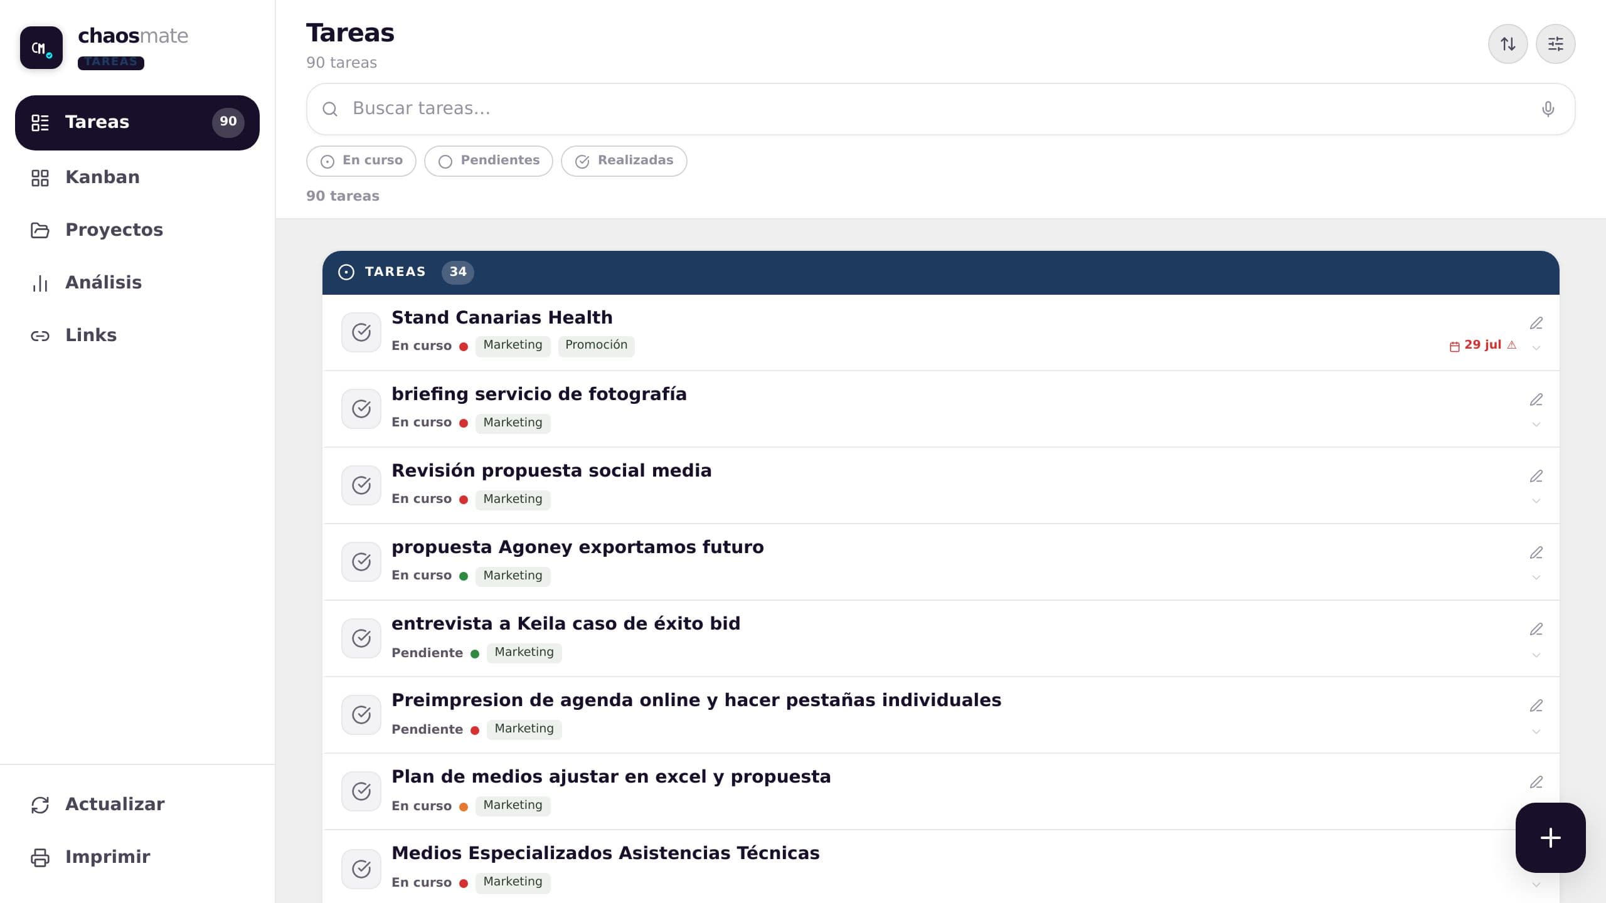Expand Preimpresion de agenda online details
The width and height of the screenshot is (1606, 903).
pos(1536,732)
